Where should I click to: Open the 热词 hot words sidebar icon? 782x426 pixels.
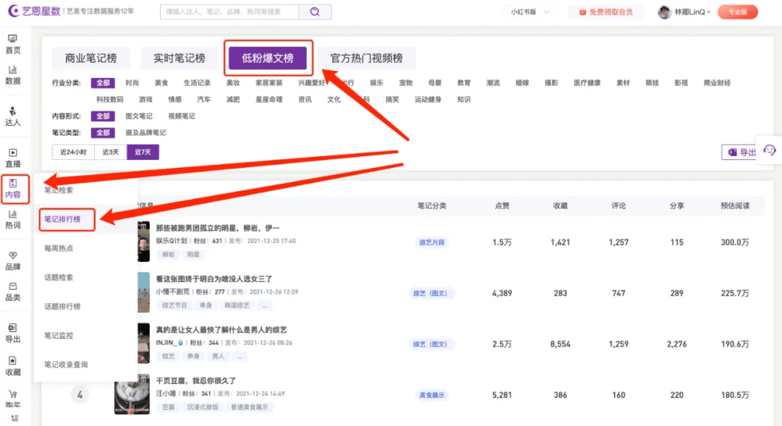coord(13,219)
